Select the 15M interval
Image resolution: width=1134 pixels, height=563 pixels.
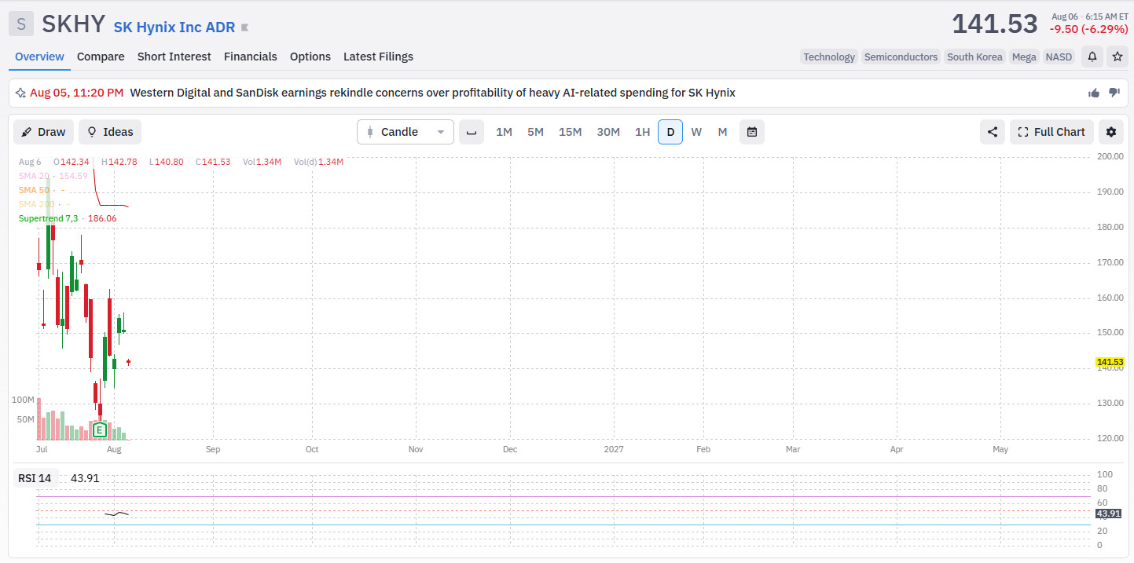pyautogui.click(x=570, y=132)
